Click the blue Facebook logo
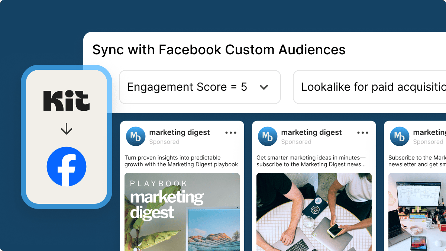This screenshot has height=251, width=446. click(67, 166)
